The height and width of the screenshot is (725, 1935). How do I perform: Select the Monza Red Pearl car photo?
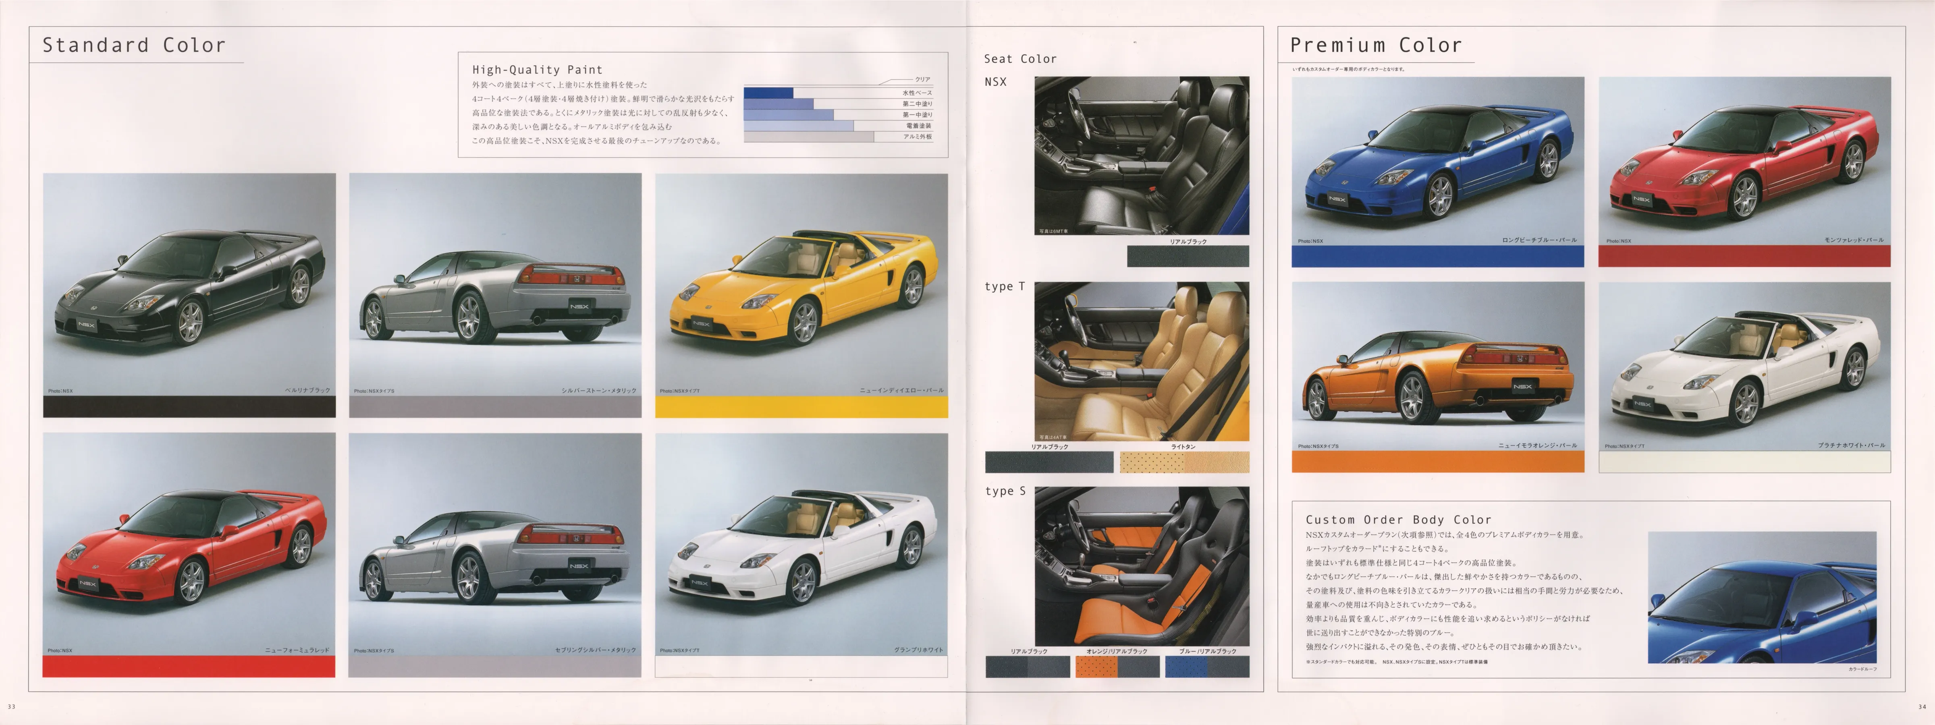coord(1744,162)
